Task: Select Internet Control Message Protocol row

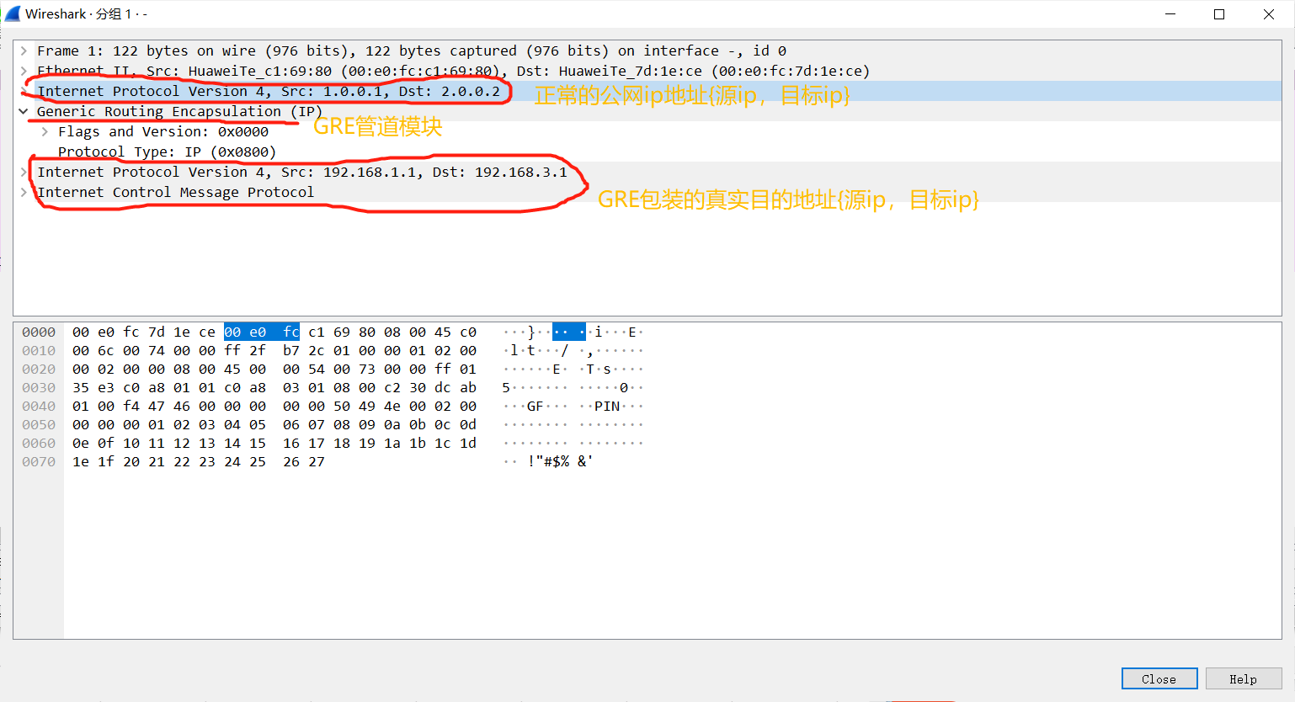Action: 647,192
